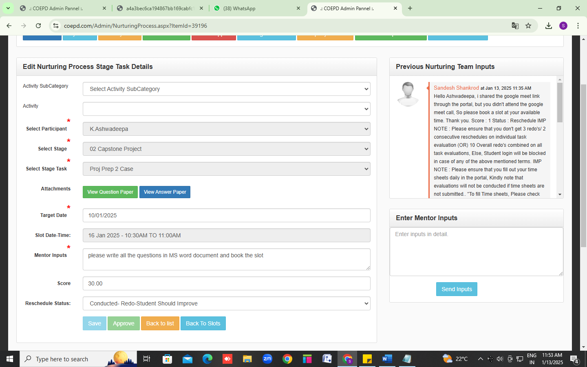Open File Explorer from the taskbar
The width and height of the screenshot is (587, 367).
click(x=247, y=359)
